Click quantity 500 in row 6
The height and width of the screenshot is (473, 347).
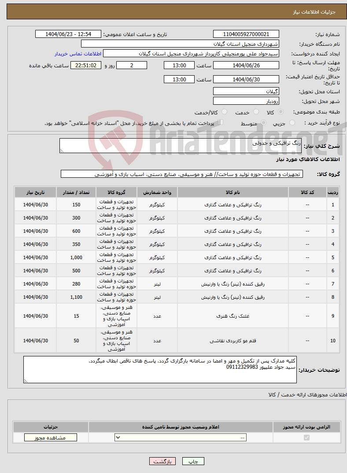click(76, 271)
